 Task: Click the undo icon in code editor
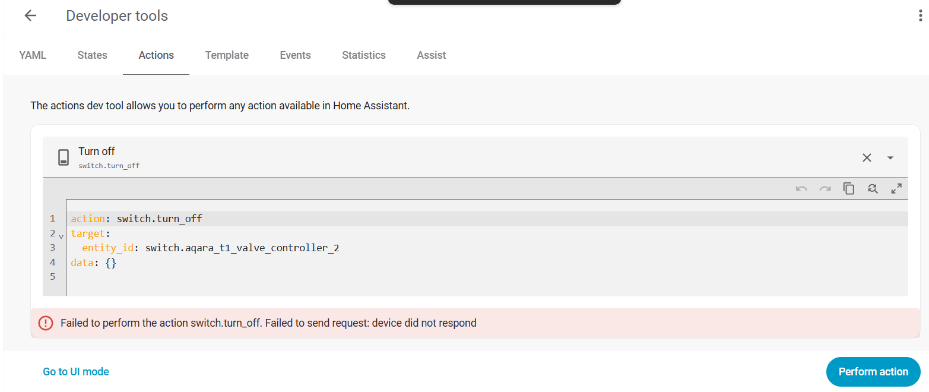click(x=801, y=189)
